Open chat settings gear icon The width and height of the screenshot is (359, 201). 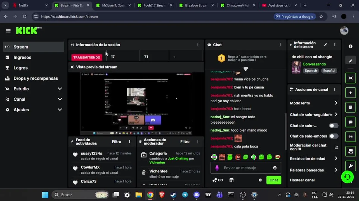point(260,180)
